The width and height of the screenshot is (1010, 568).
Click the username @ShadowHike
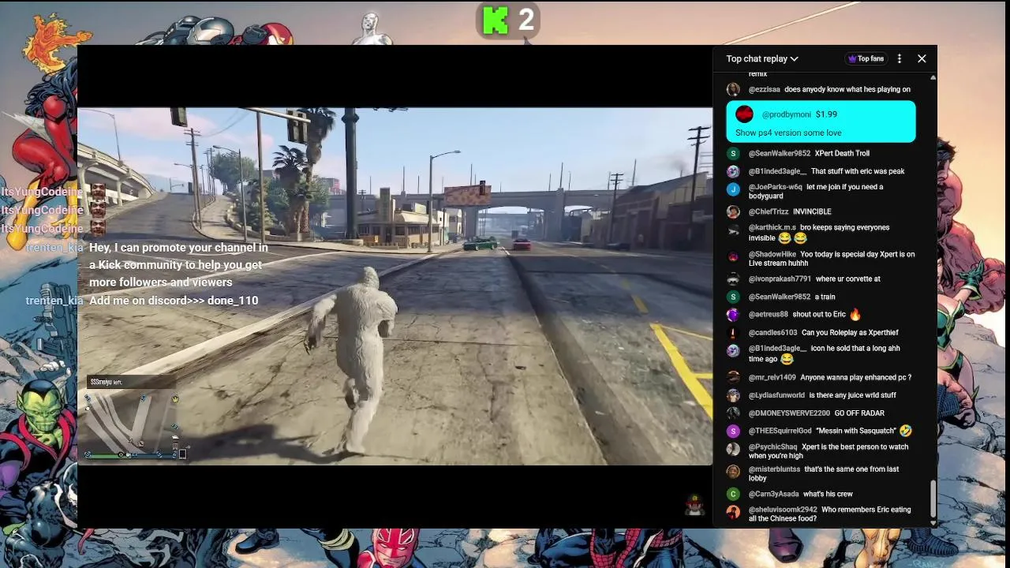click(x=772, y=254)
